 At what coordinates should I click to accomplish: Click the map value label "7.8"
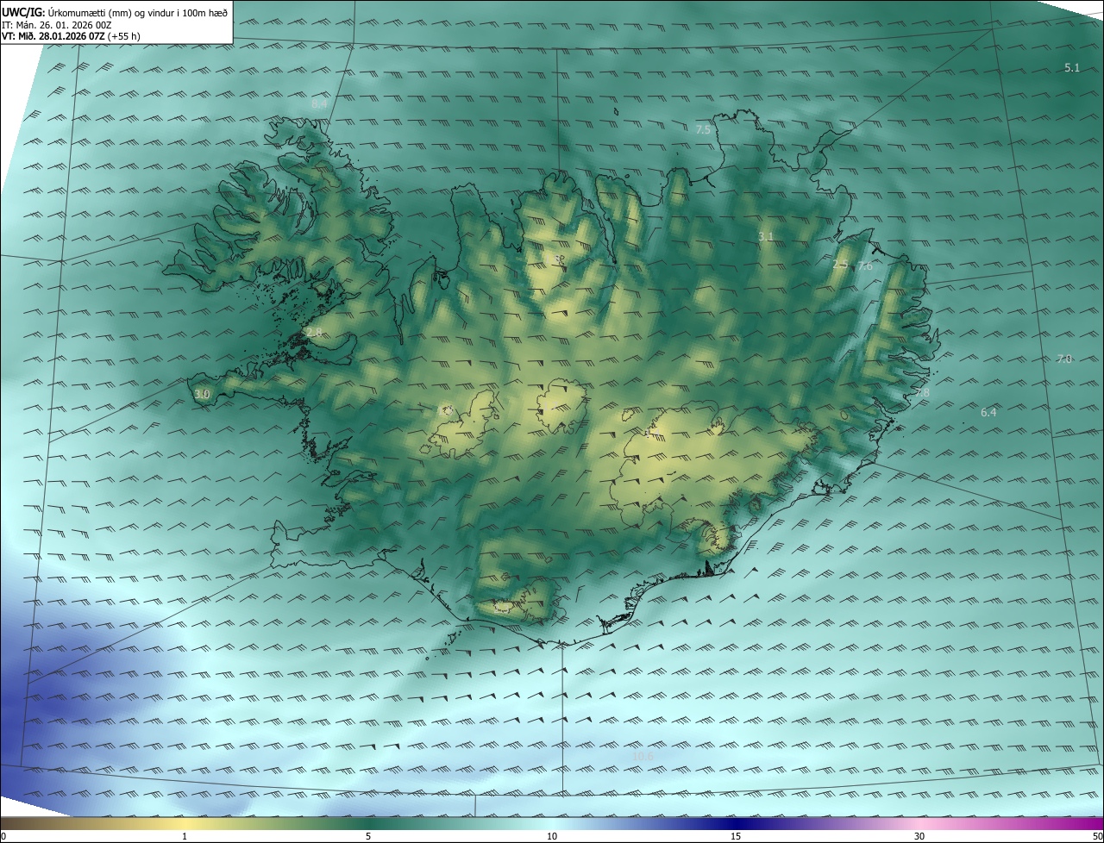pyautogui.click(x=922, y=392)
